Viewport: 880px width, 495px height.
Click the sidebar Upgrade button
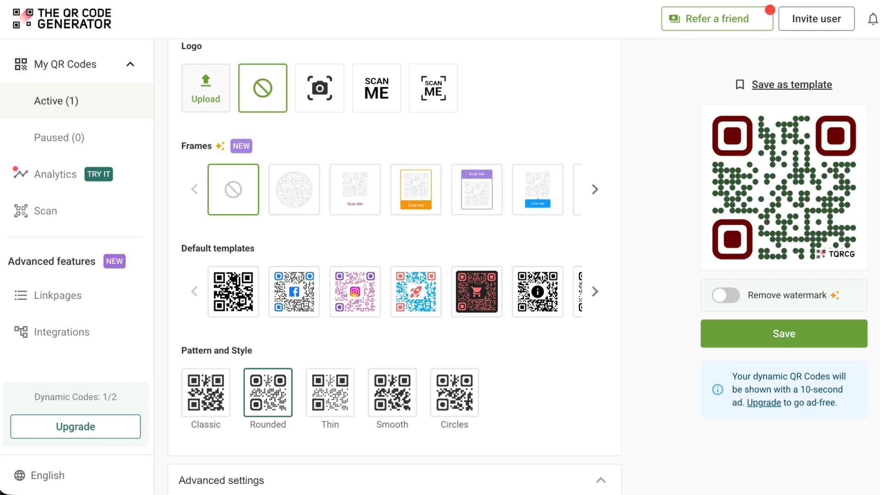[76, 427]
